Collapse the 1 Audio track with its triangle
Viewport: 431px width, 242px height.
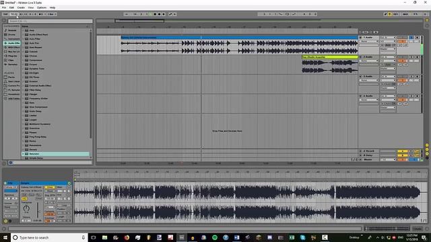(x=361, y=38)
